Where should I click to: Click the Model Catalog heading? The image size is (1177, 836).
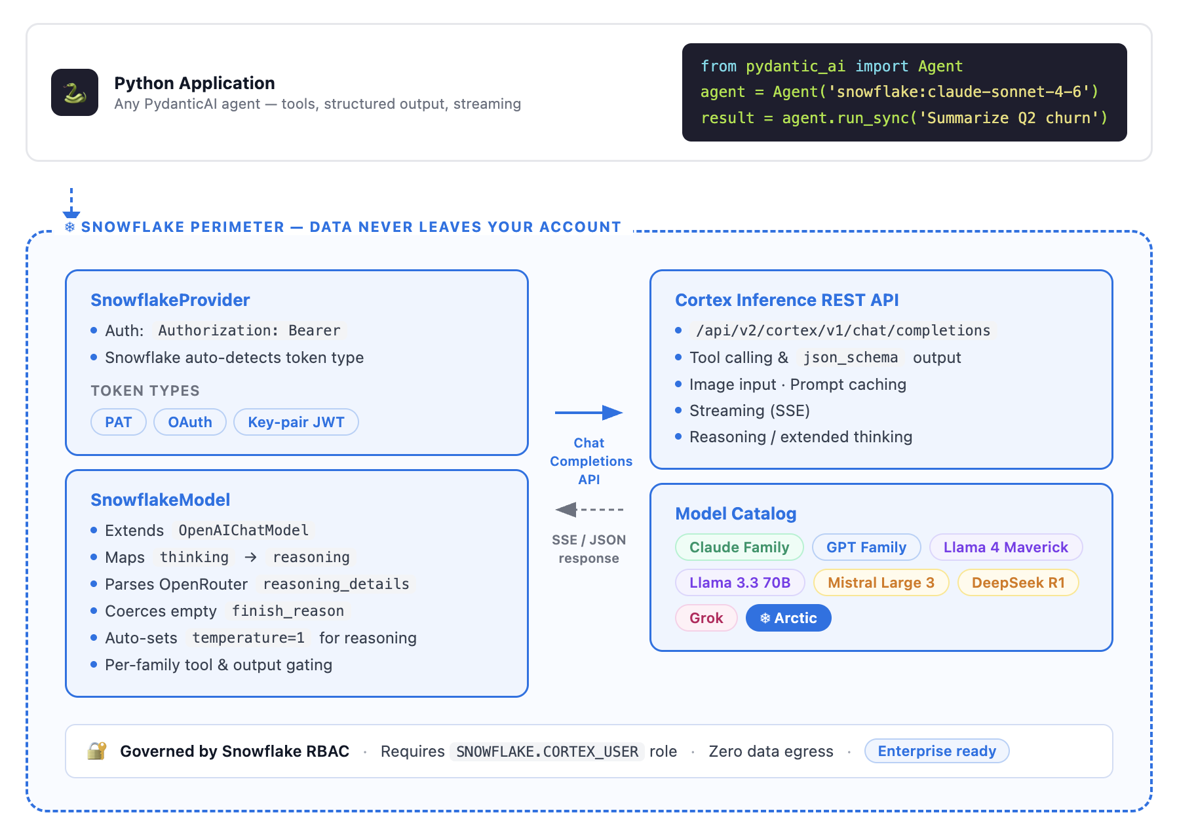pos(736,514)
